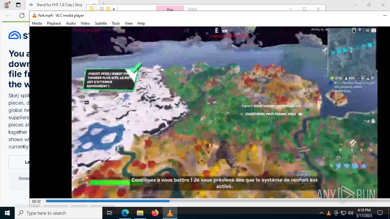390x219 pixels.
Task: Close the File Explorer window
Action: [318, 9]
